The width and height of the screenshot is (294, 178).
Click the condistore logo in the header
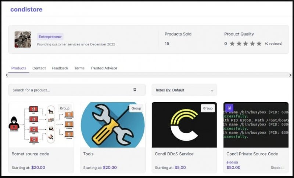click(x=26, y=10)
